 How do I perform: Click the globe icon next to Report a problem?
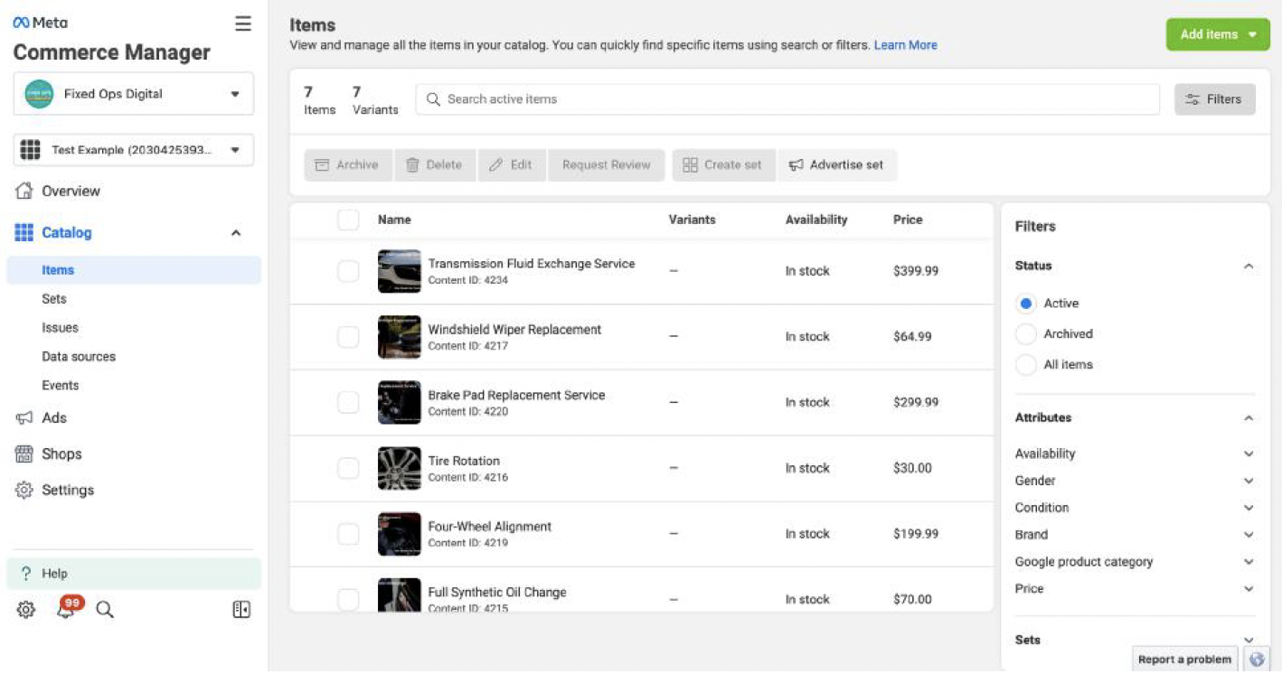[1257, 660]
